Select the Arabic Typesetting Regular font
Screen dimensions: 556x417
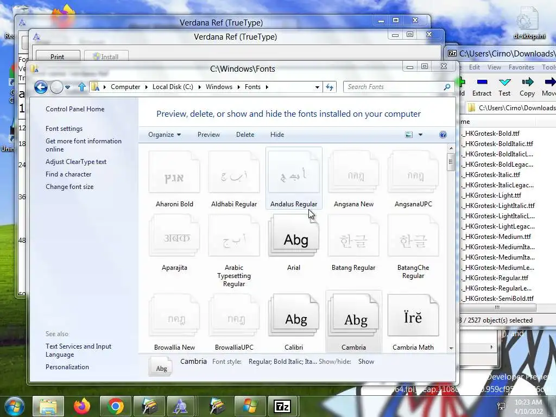[x=234, y=250]
